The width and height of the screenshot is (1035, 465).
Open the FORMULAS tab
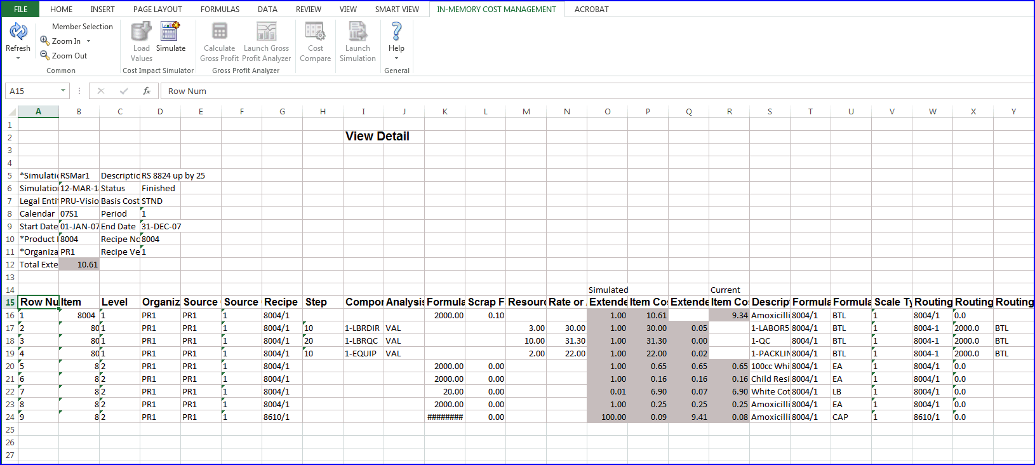(x=220, y=9)
